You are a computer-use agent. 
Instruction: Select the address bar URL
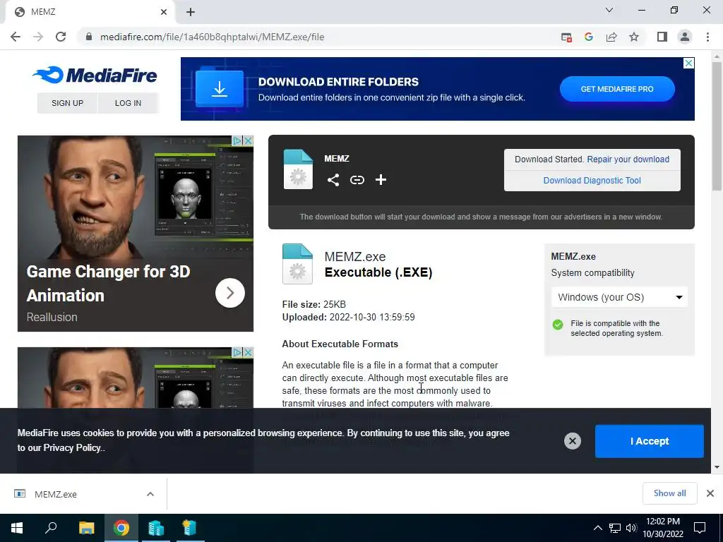212,37
